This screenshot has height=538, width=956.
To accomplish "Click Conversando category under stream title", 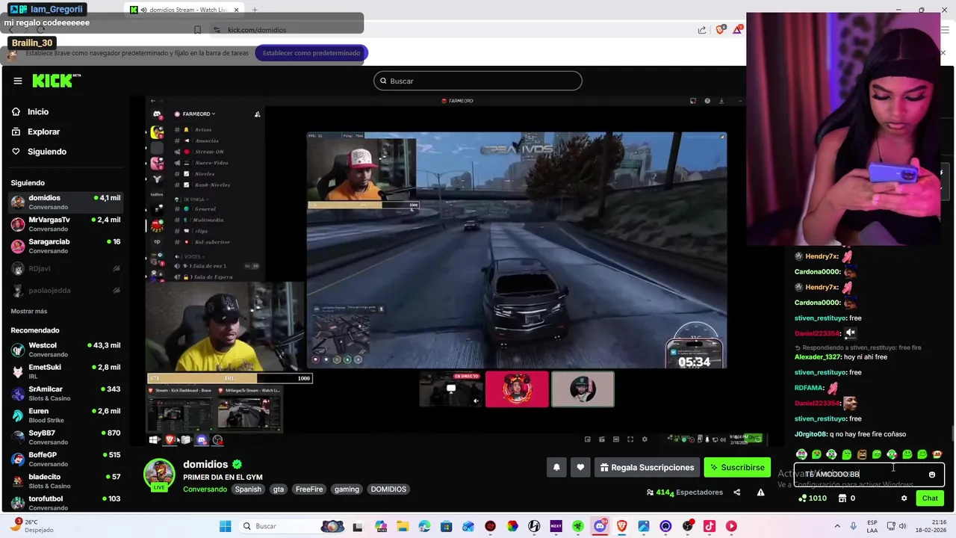I will pyautogui.click(x=205, y=489).
